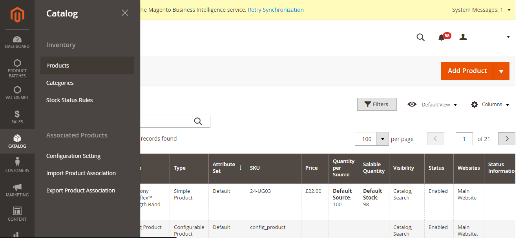Open the Content sidebar menu

(17, 214)
